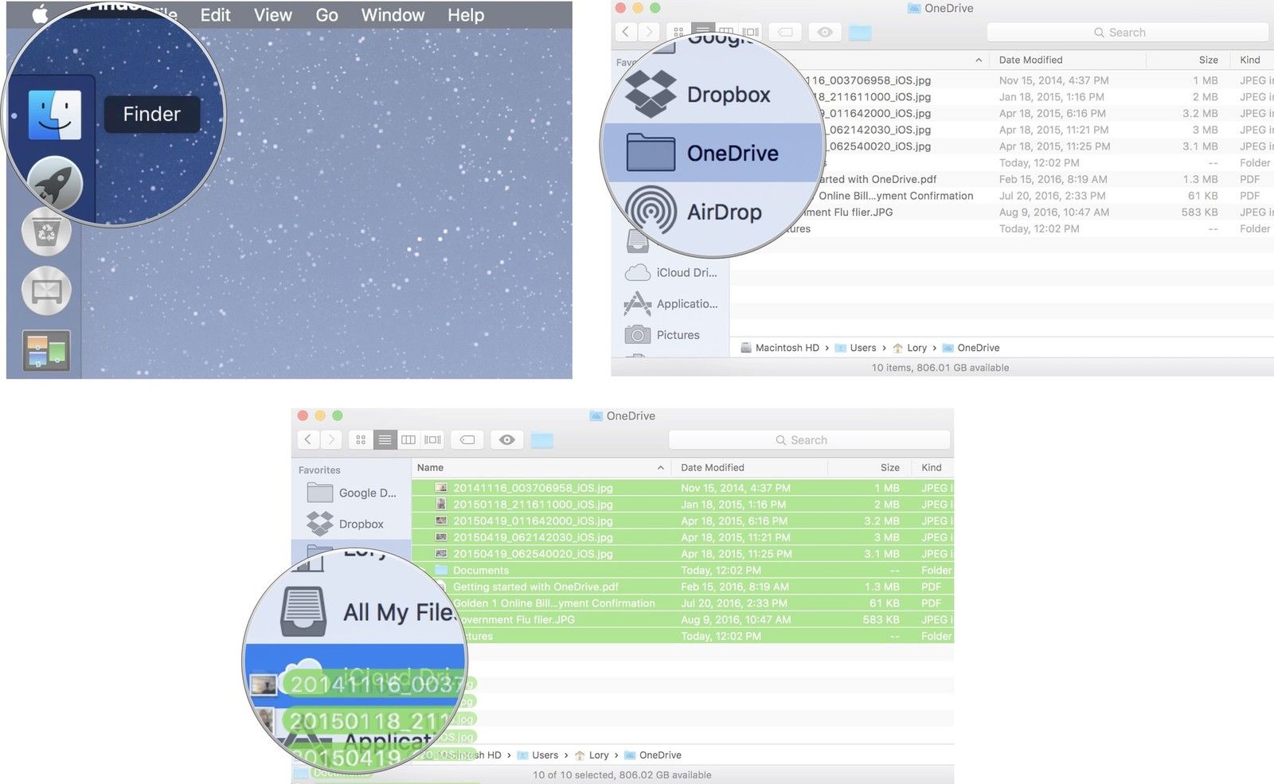Switch to column view mode
The height and width of the screenshot is (784, 1274).
[x=408, y=439]
